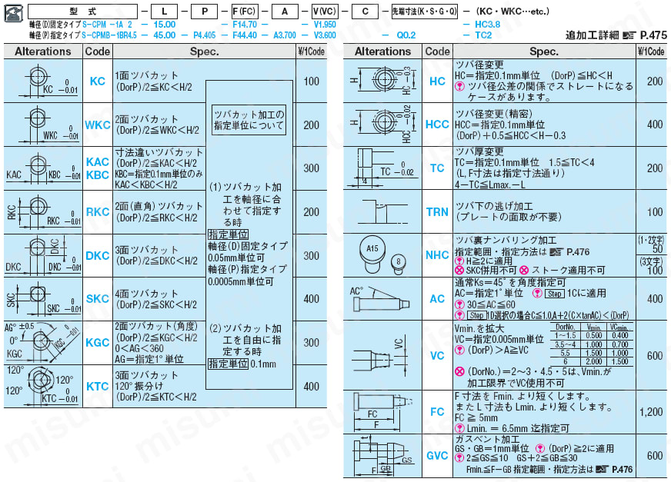Select the KC code label
Screen dimensions: 671x482
point(98,81)
